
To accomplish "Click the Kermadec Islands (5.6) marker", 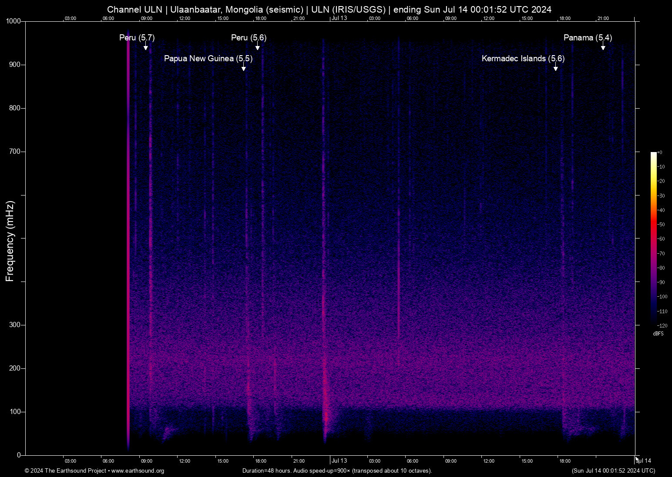I will [x=555, y=68].
